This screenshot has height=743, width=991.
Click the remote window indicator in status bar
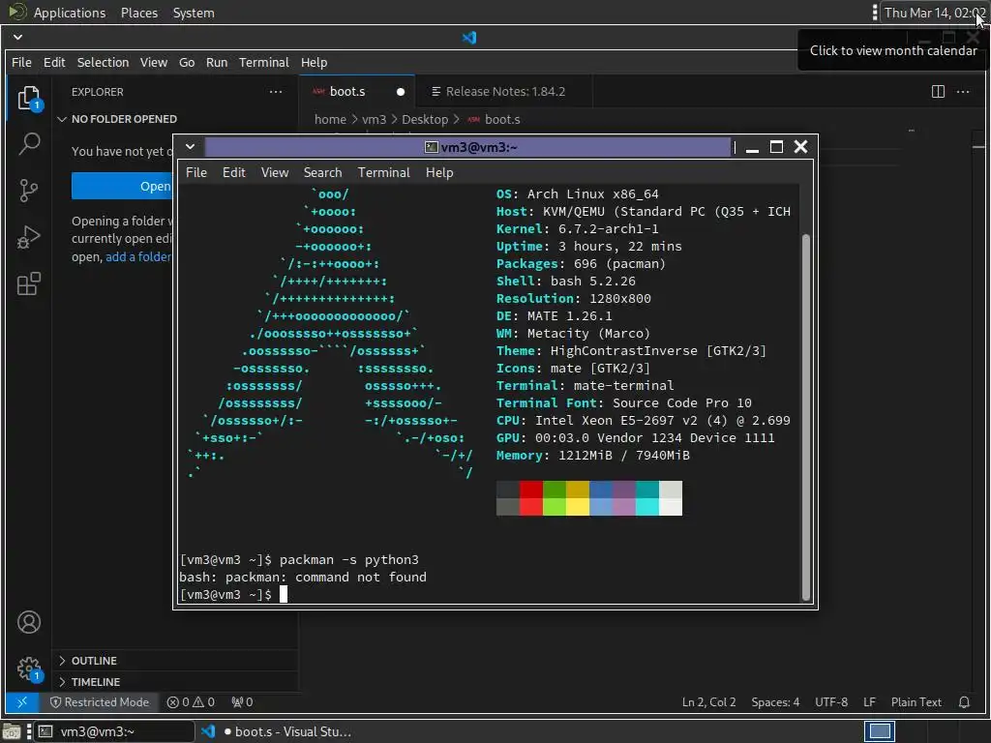(x=22, y=702)
